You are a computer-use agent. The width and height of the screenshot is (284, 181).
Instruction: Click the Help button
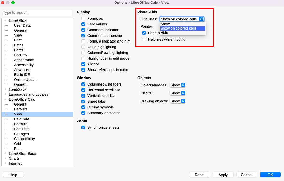pos(13,175)
